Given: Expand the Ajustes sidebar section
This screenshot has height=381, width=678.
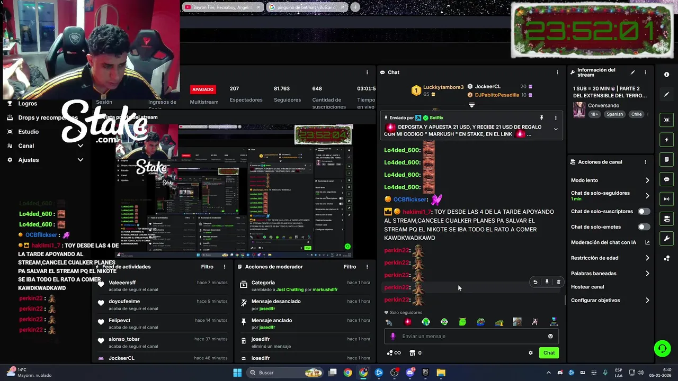Looking at the screenshot, I should point(81,160).
